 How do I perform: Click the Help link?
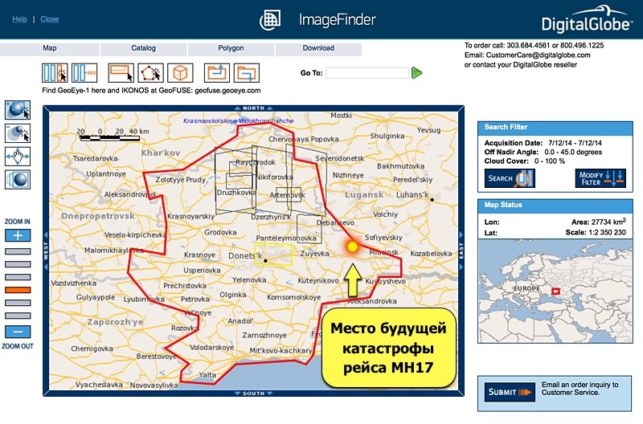coord(19,19)
